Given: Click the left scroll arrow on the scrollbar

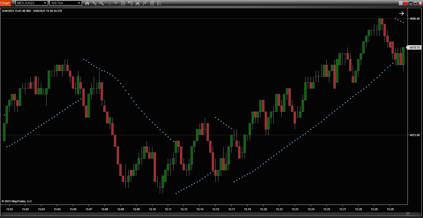Looking at the screenshot, I should click(2, 214).
